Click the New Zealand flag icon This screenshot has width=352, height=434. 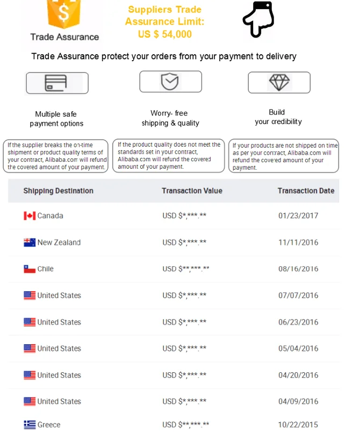(30, 243)
